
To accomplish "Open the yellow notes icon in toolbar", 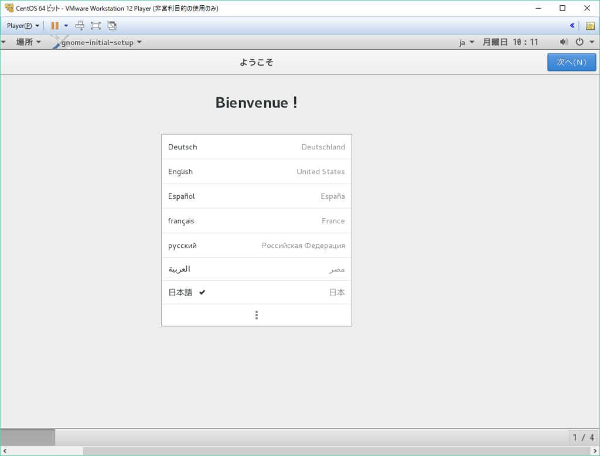I will 590,26.
